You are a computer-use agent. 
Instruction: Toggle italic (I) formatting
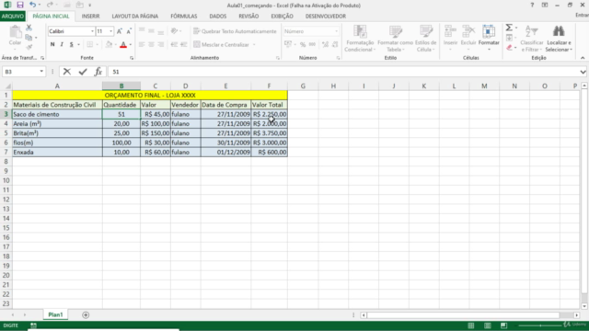coord(62,44)
